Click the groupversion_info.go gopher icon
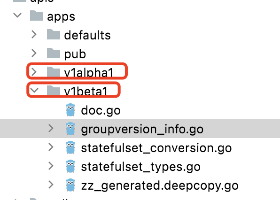 point(70,129)
